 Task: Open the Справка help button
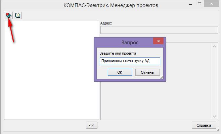[204, 125]
